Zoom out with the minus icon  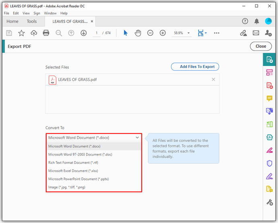pos(150,33)
